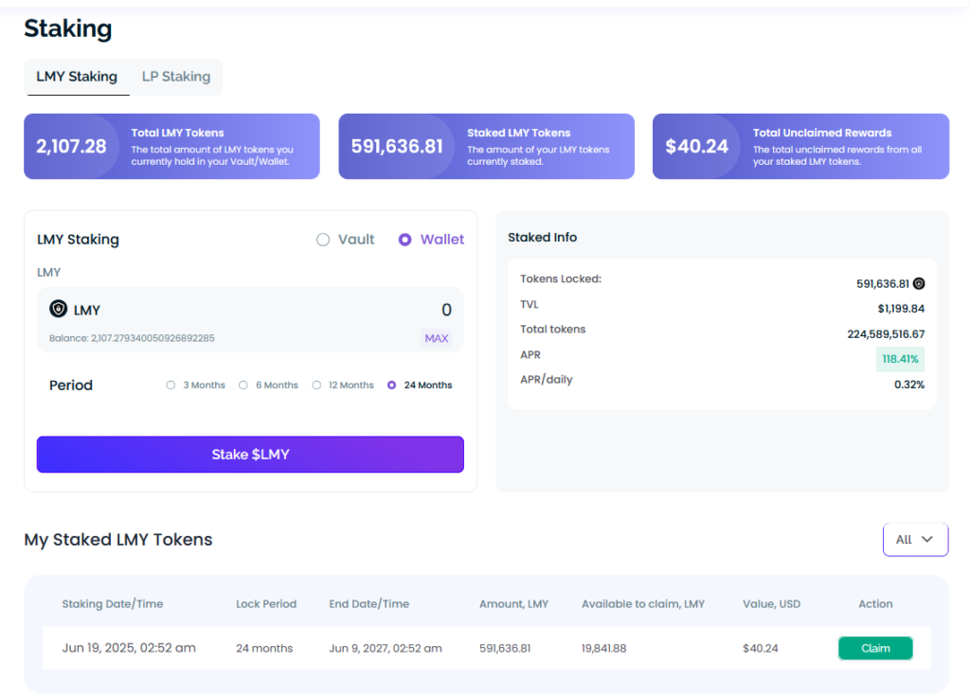
Task: Click the Total LMY Tokens card
Action: [171, 147]
